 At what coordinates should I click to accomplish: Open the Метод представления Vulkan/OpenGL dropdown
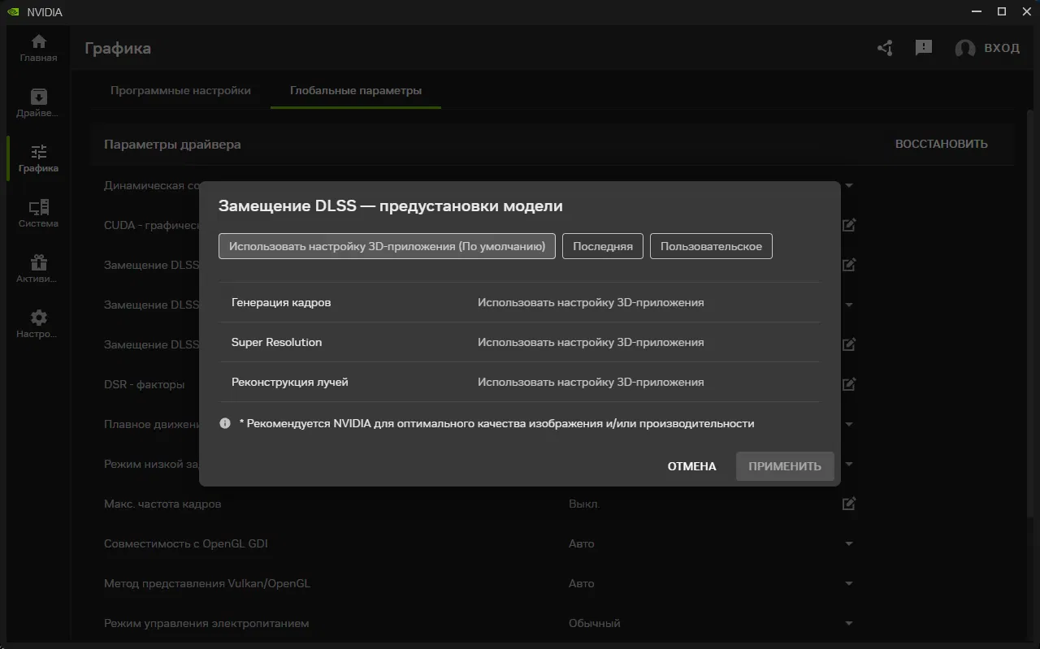pyautogui.click(x=849, y=583)
